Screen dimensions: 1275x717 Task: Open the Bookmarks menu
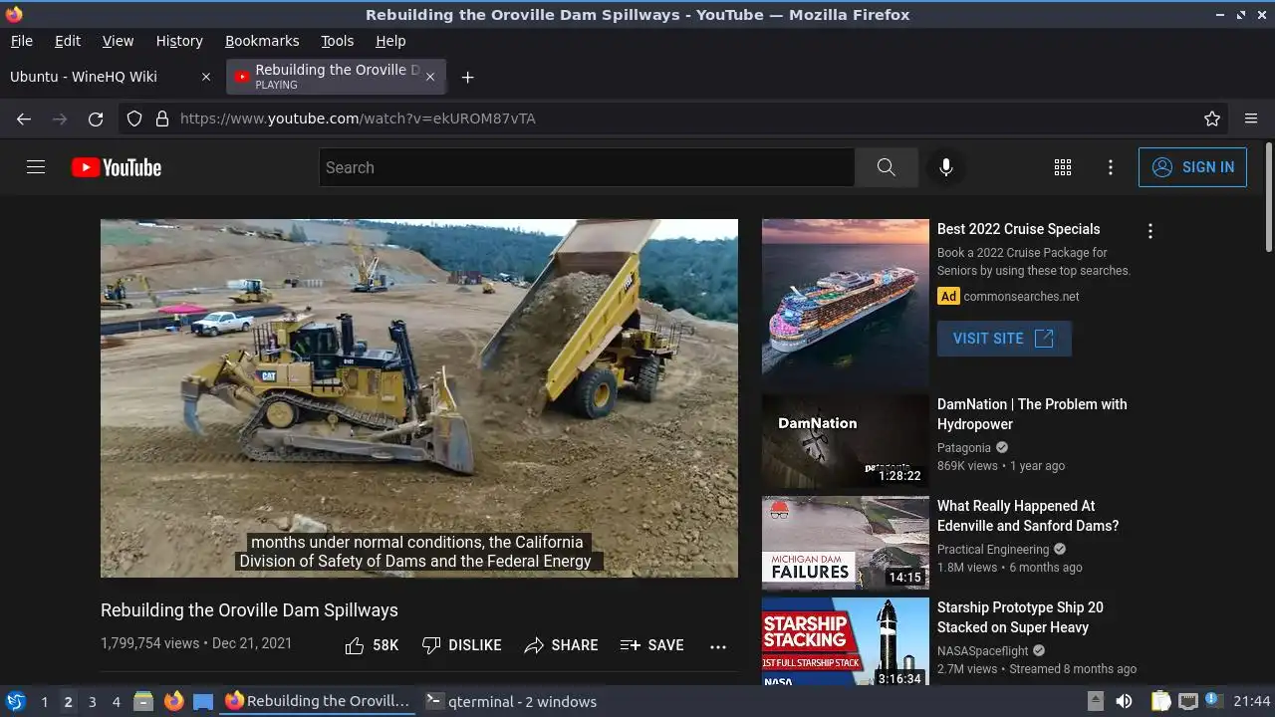coord(262,41)
